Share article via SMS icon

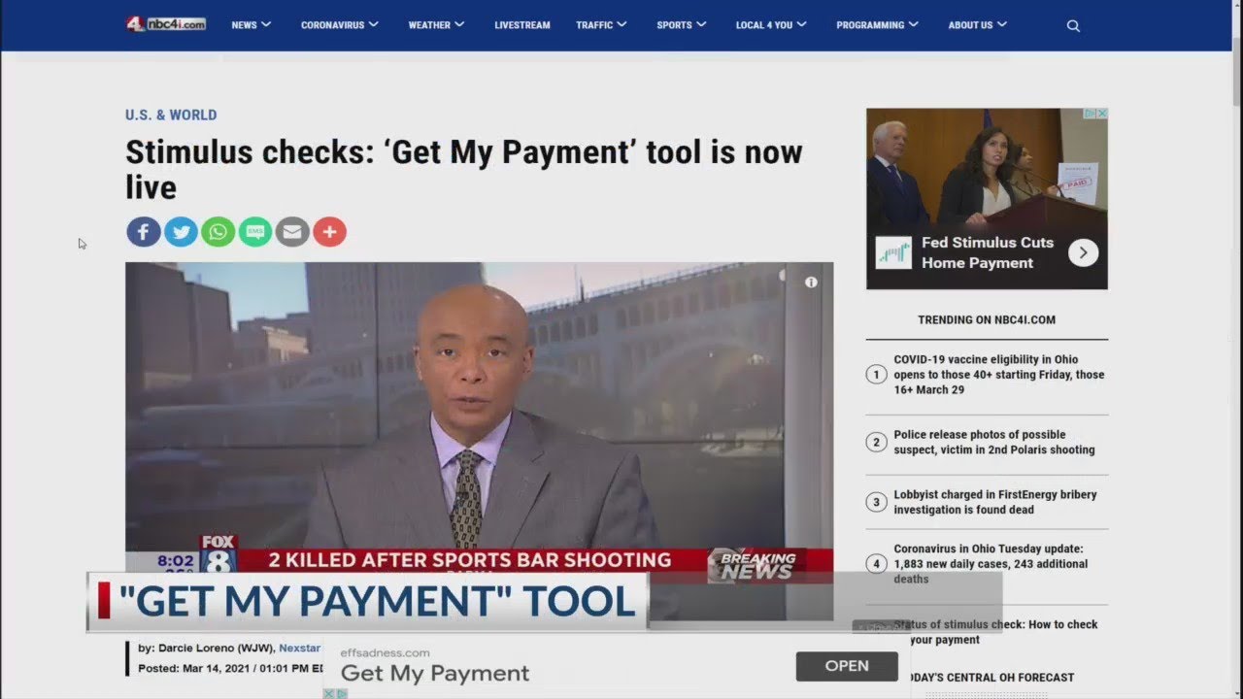pyautogui.click(x=255, y=232)
